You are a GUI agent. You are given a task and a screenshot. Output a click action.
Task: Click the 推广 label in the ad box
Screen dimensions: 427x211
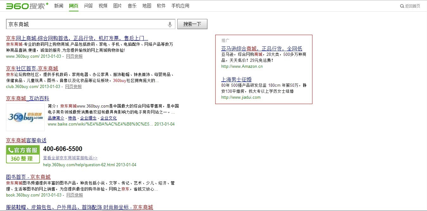coord(225,40)
